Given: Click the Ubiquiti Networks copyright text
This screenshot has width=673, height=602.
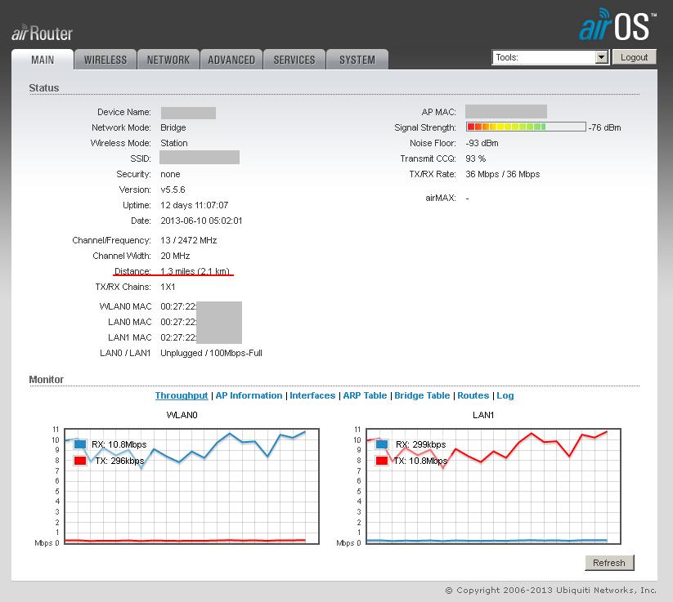Looking at the screenshot, I should click(x=551, y=590).
